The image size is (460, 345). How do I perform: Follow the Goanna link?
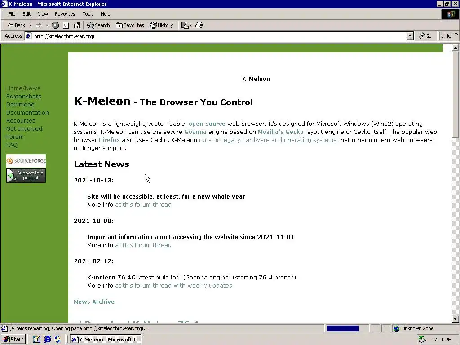[x=195, y=132]
